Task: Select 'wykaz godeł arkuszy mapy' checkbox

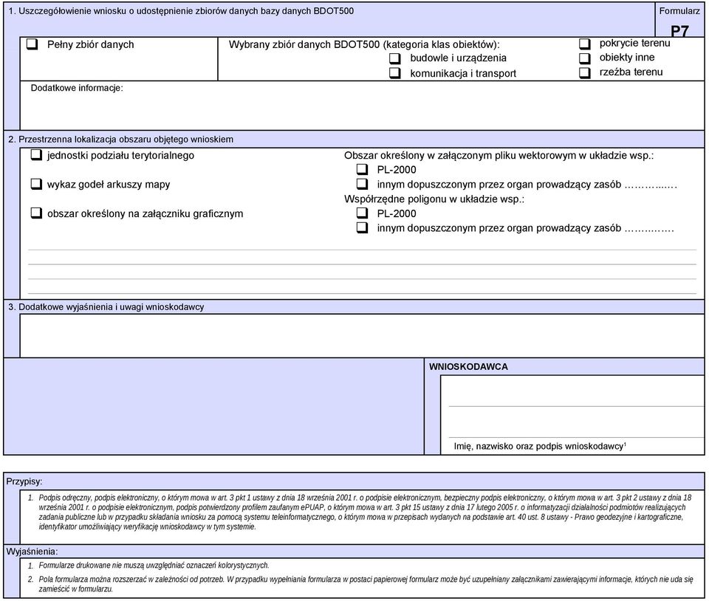Action: click(36, 184)
